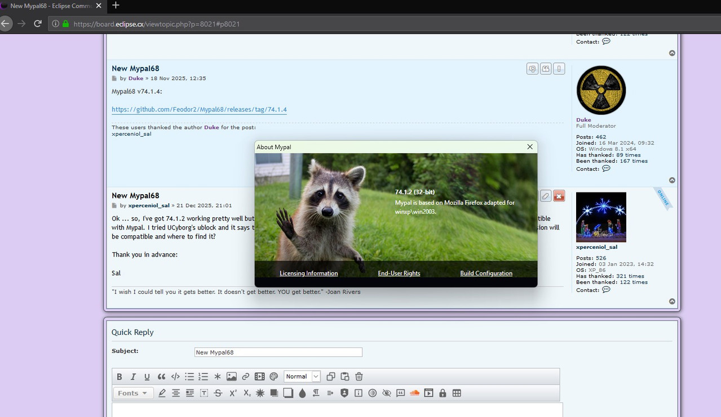Select the New Mypal68 browser tab
The width and height of the screenshot is (721, 417).
click(52, 6)
